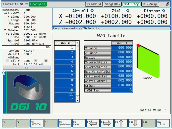Select tool number 7 in WZG list
Viewport: 172px width, 129px height.
65,76
